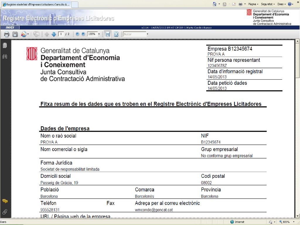Go to the previous PDF page

point(47,34)
